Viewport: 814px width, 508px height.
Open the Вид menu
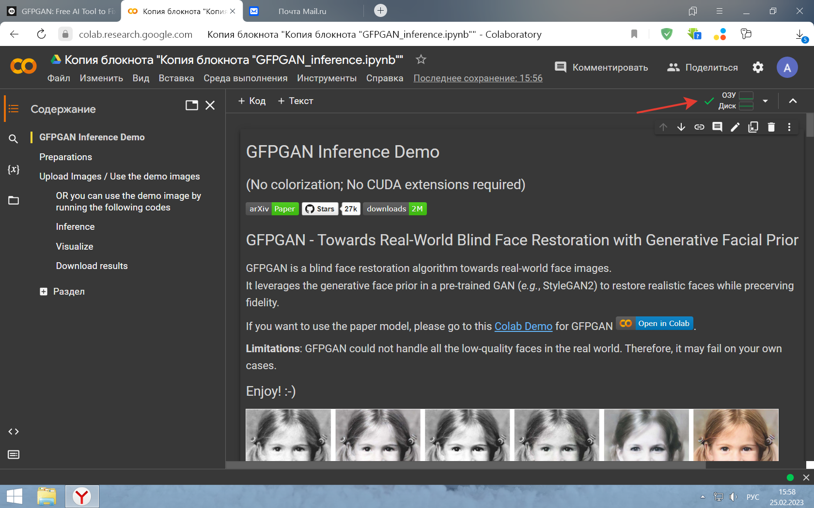(141, 78)
